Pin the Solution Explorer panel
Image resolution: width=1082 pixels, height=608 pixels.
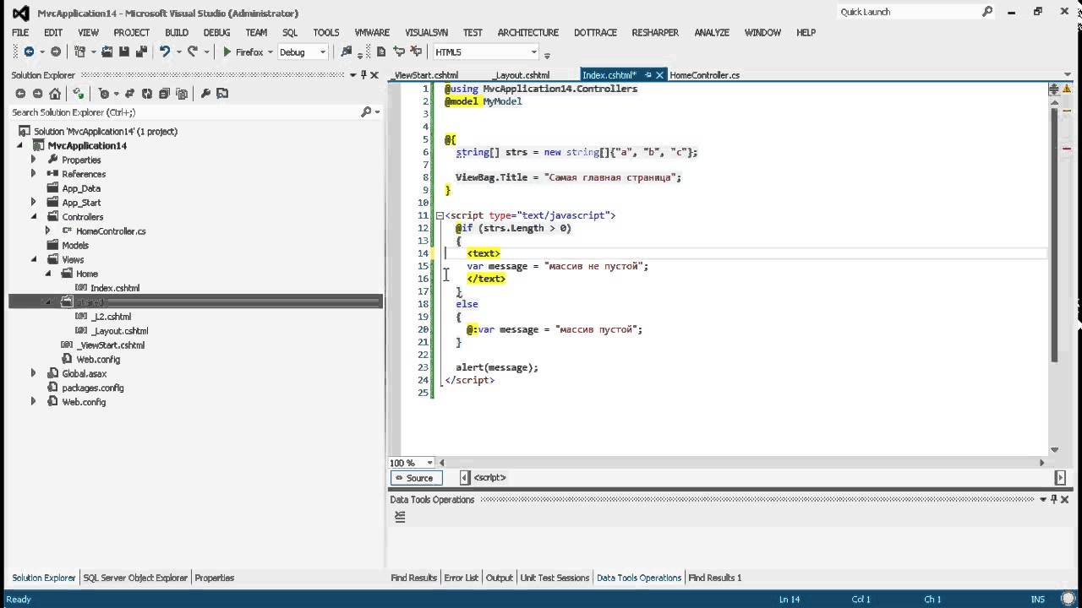point(364,75)
